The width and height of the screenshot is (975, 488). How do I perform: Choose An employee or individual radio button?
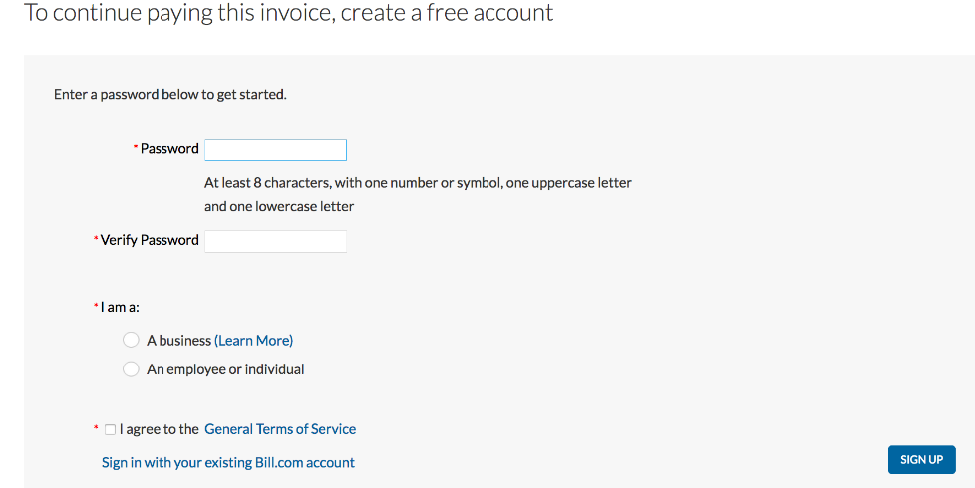point(131,368)
